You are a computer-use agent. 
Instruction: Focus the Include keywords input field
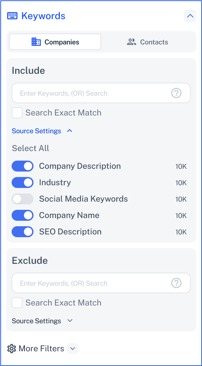click(101, 93)
